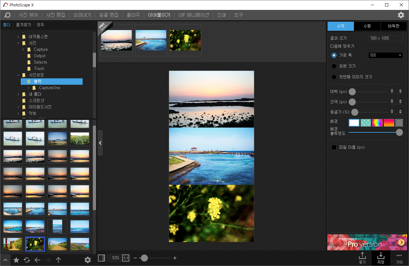The height and width of the screenshot is (266, 409).
Task: Refresh the folder with circular arrows icon
Action: 27,260
